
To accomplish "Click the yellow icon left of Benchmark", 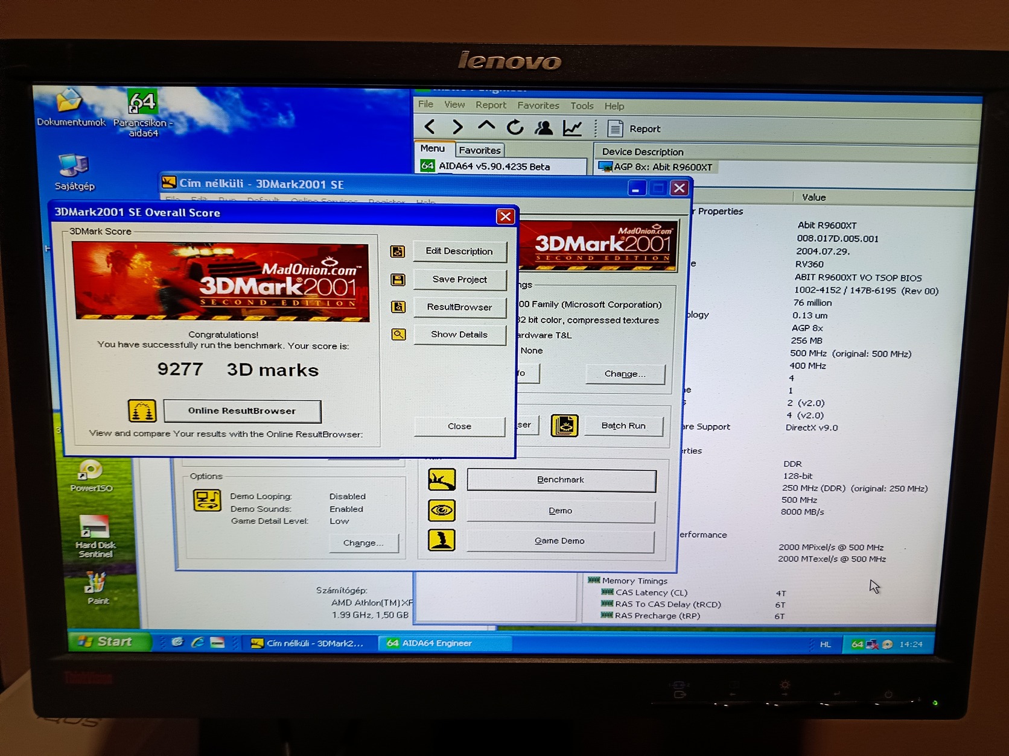I will [442, 480].
